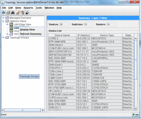Click the tree panel scroll left arrow
Viewport: 141px width, 119px height.
[3, 110]
